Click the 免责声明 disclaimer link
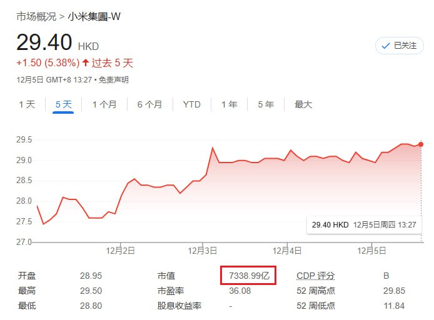The image size is (434, 320). (x=114, y=80)
